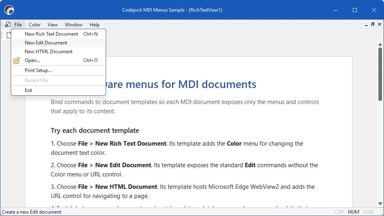
Task: Click the new document toolbar icon
Action: 9,35
